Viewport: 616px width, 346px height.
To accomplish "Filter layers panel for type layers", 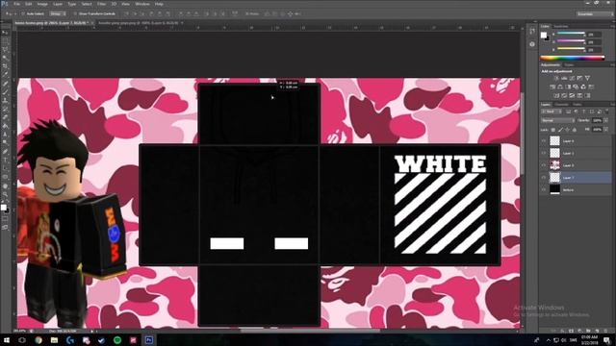I will pyautogui.click(x=583, y=111).
